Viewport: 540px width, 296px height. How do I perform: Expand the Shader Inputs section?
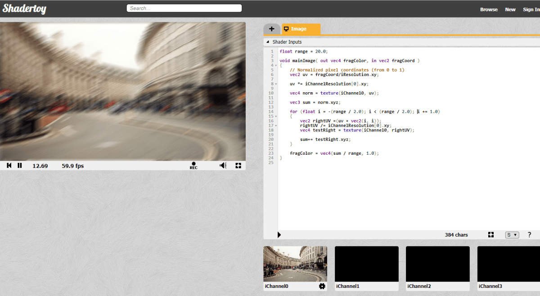pyautogui.click(x=268, y=42)
